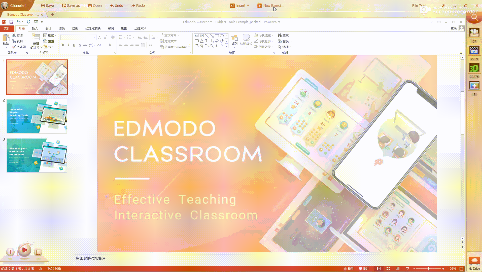This screenshot has width=482, height=272.
Task: Toggle bold formatting
Action: tap(63, 45)
